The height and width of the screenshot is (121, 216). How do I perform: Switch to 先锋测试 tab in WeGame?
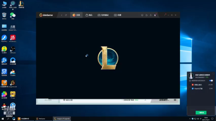pos(103,15)
